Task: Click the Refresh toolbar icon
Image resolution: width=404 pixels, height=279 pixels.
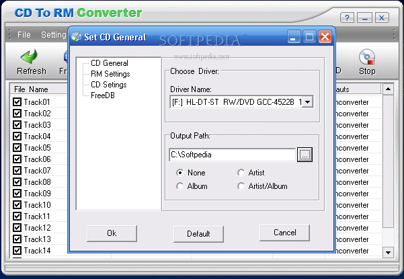Action: pos(30,56)
